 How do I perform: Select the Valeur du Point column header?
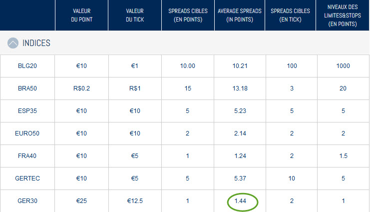click(x=81, y=15)
